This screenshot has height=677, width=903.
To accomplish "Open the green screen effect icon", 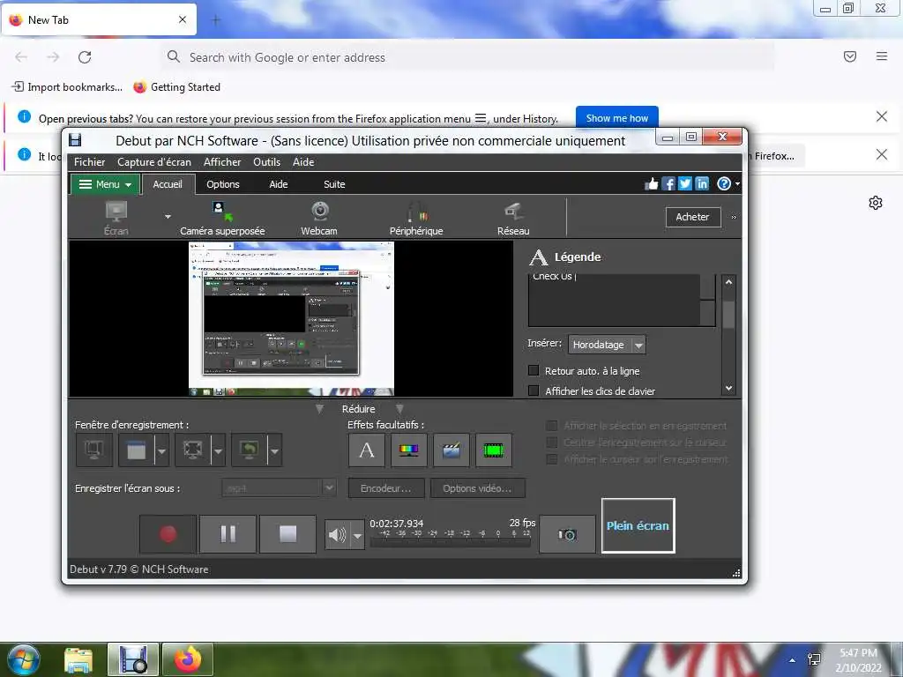I will click(x=494, y=450).
